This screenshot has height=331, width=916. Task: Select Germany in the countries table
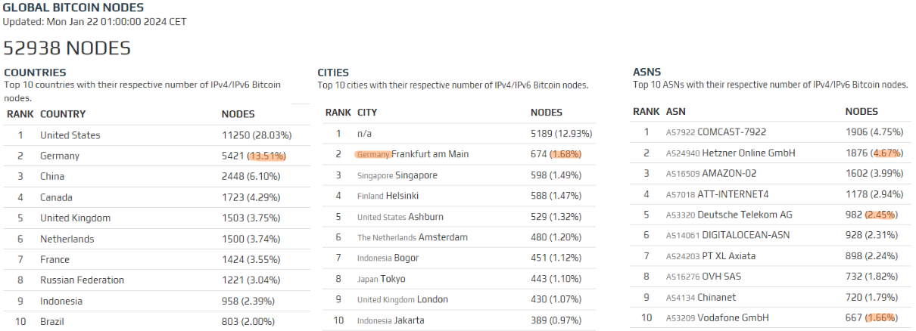pos(59,156)
